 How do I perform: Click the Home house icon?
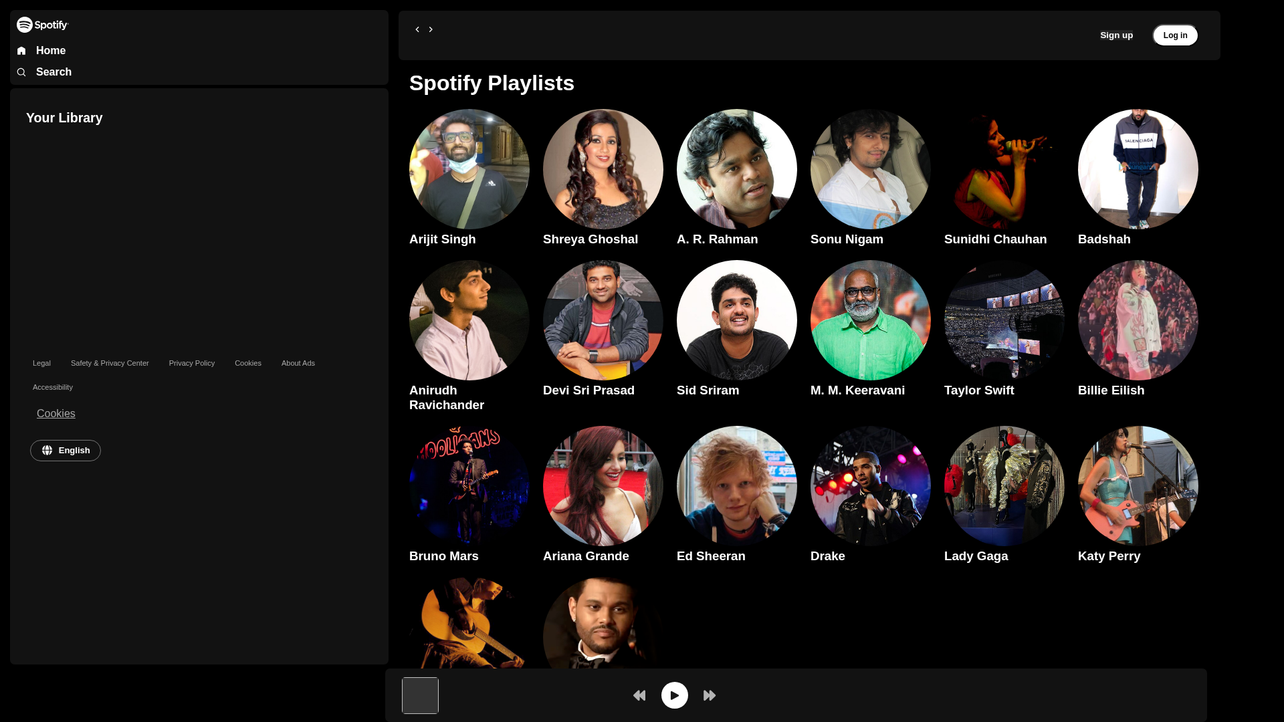click(x=21, y=51)
